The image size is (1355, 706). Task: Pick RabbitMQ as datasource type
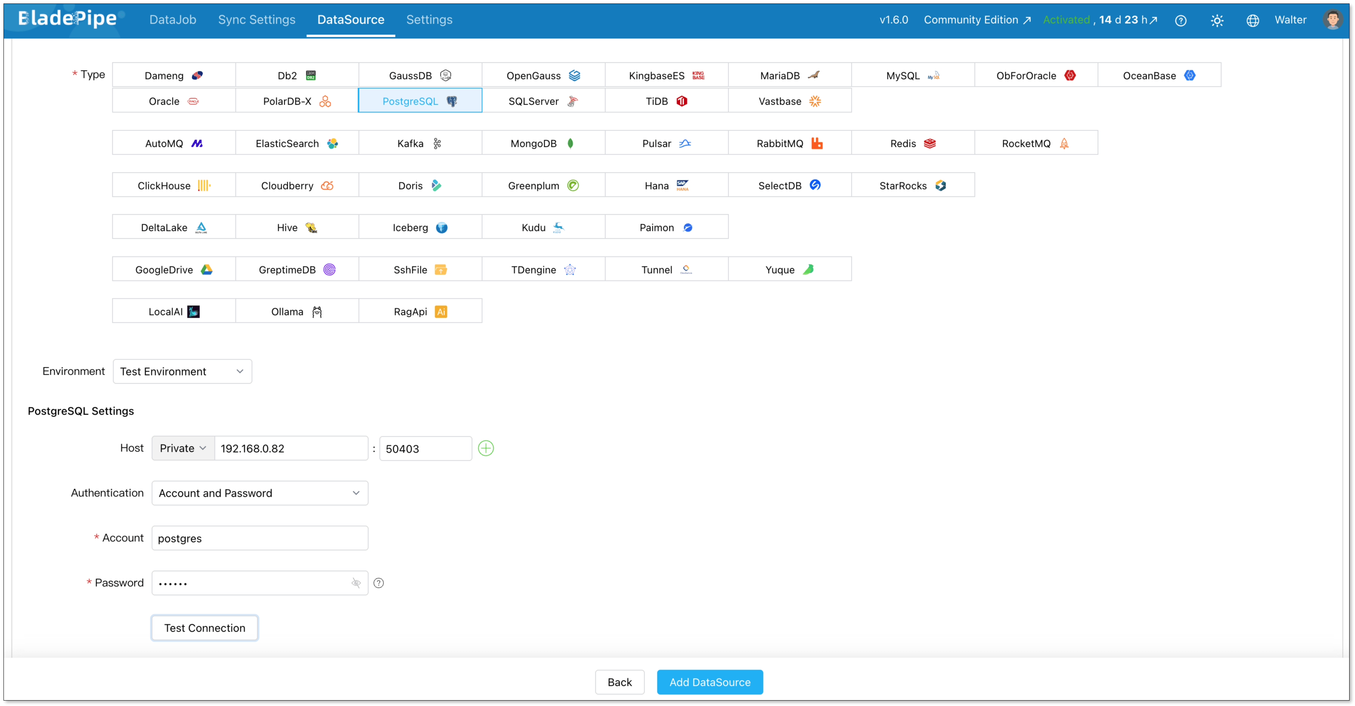(x=789, y=143)
